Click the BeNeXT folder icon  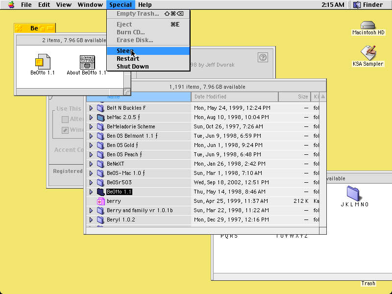coord(100,164)
